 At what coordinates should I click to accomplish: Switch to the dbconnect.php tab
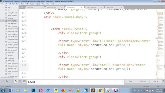coord(52,7)
